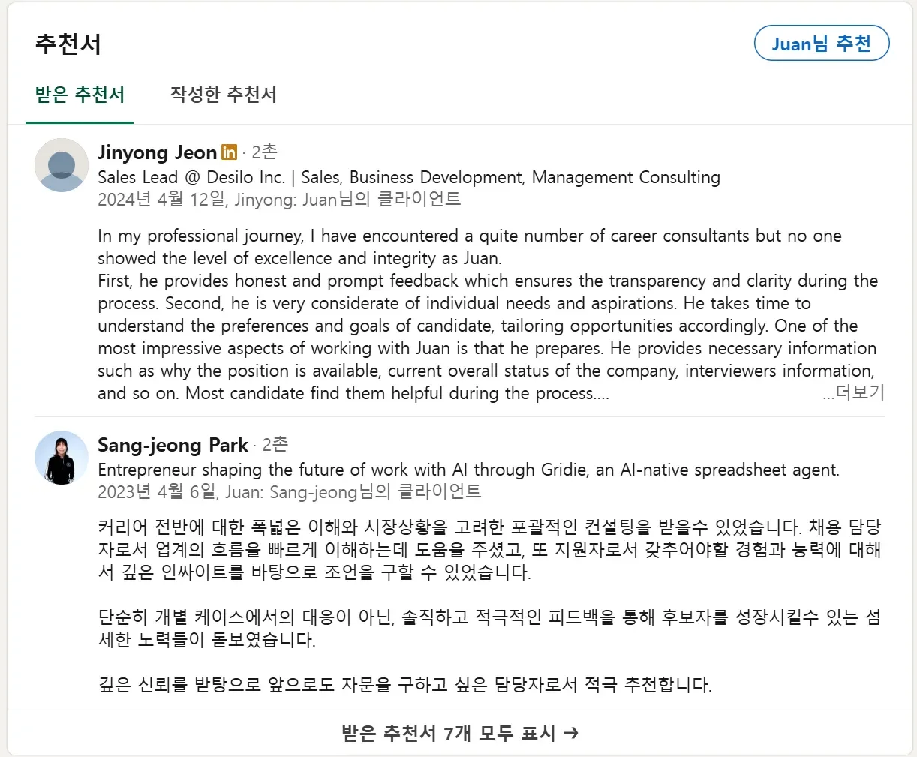
Task: Click the Juan님 추천 button
Action: point(821,44)
